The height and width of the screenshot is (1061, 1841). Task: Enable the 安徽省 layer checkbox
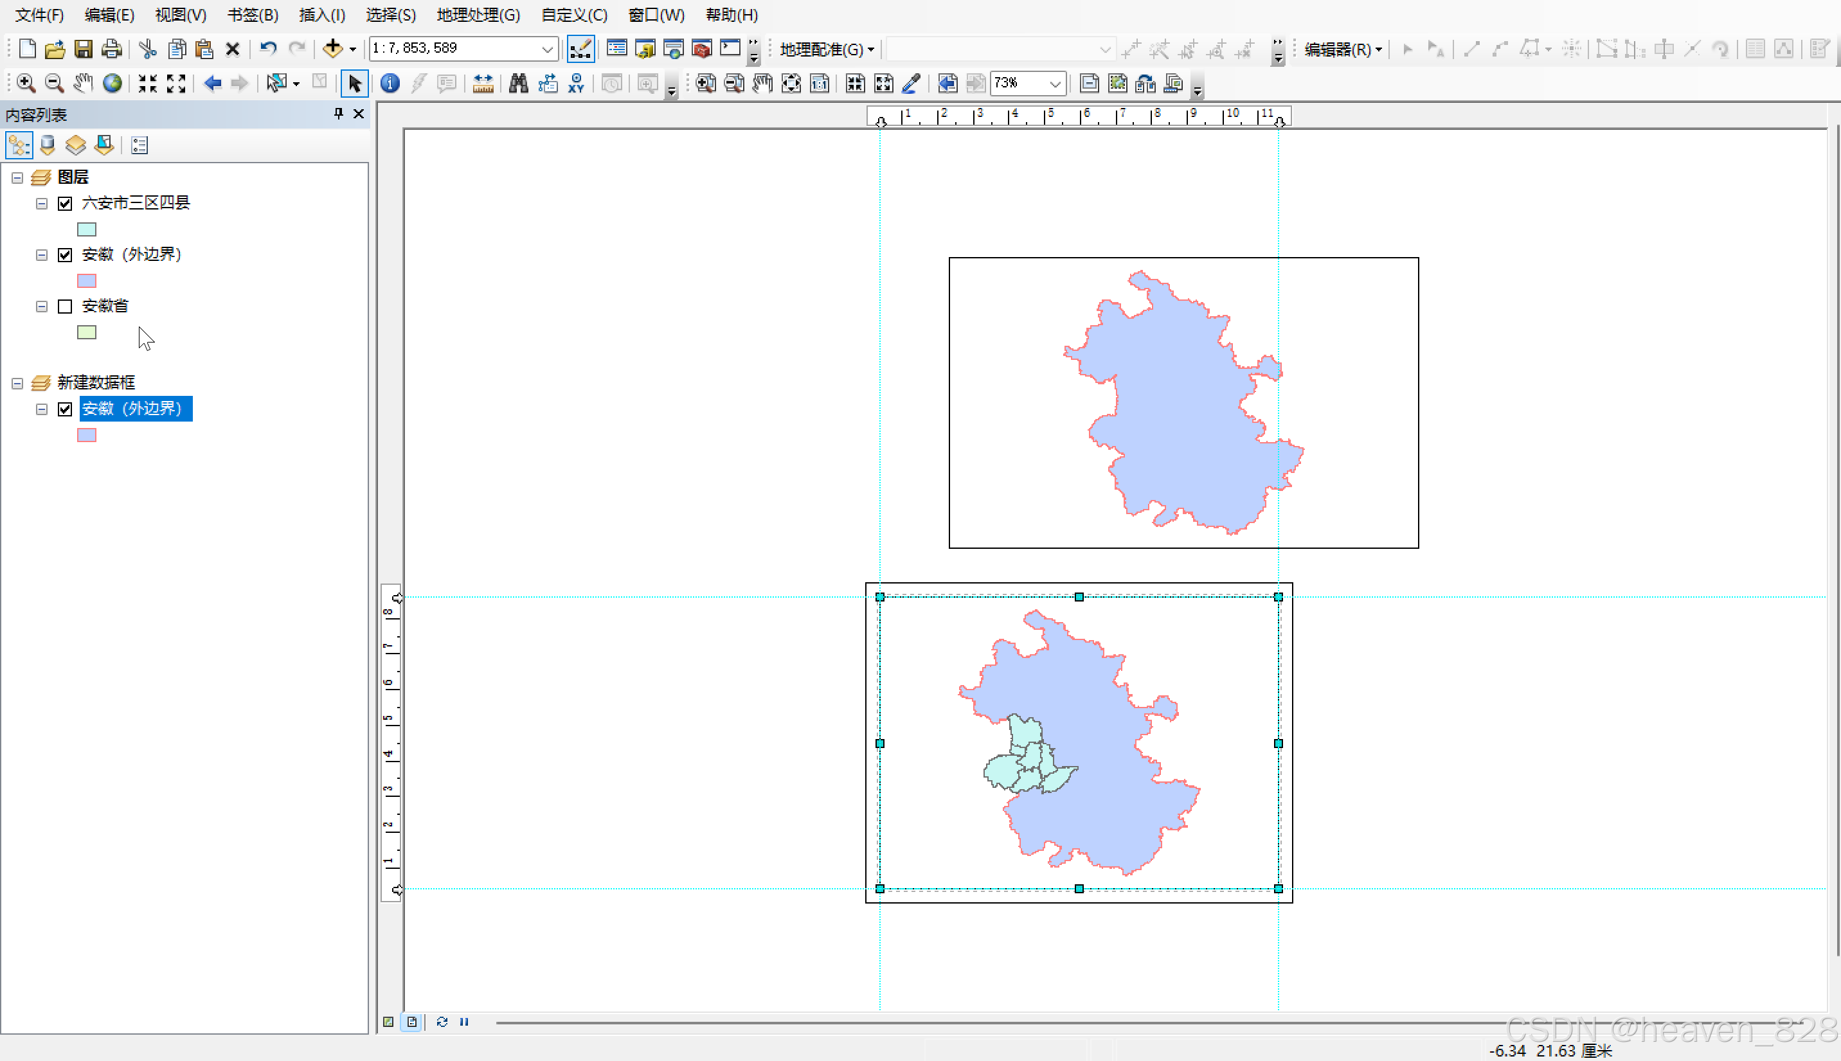click(65, 306)
